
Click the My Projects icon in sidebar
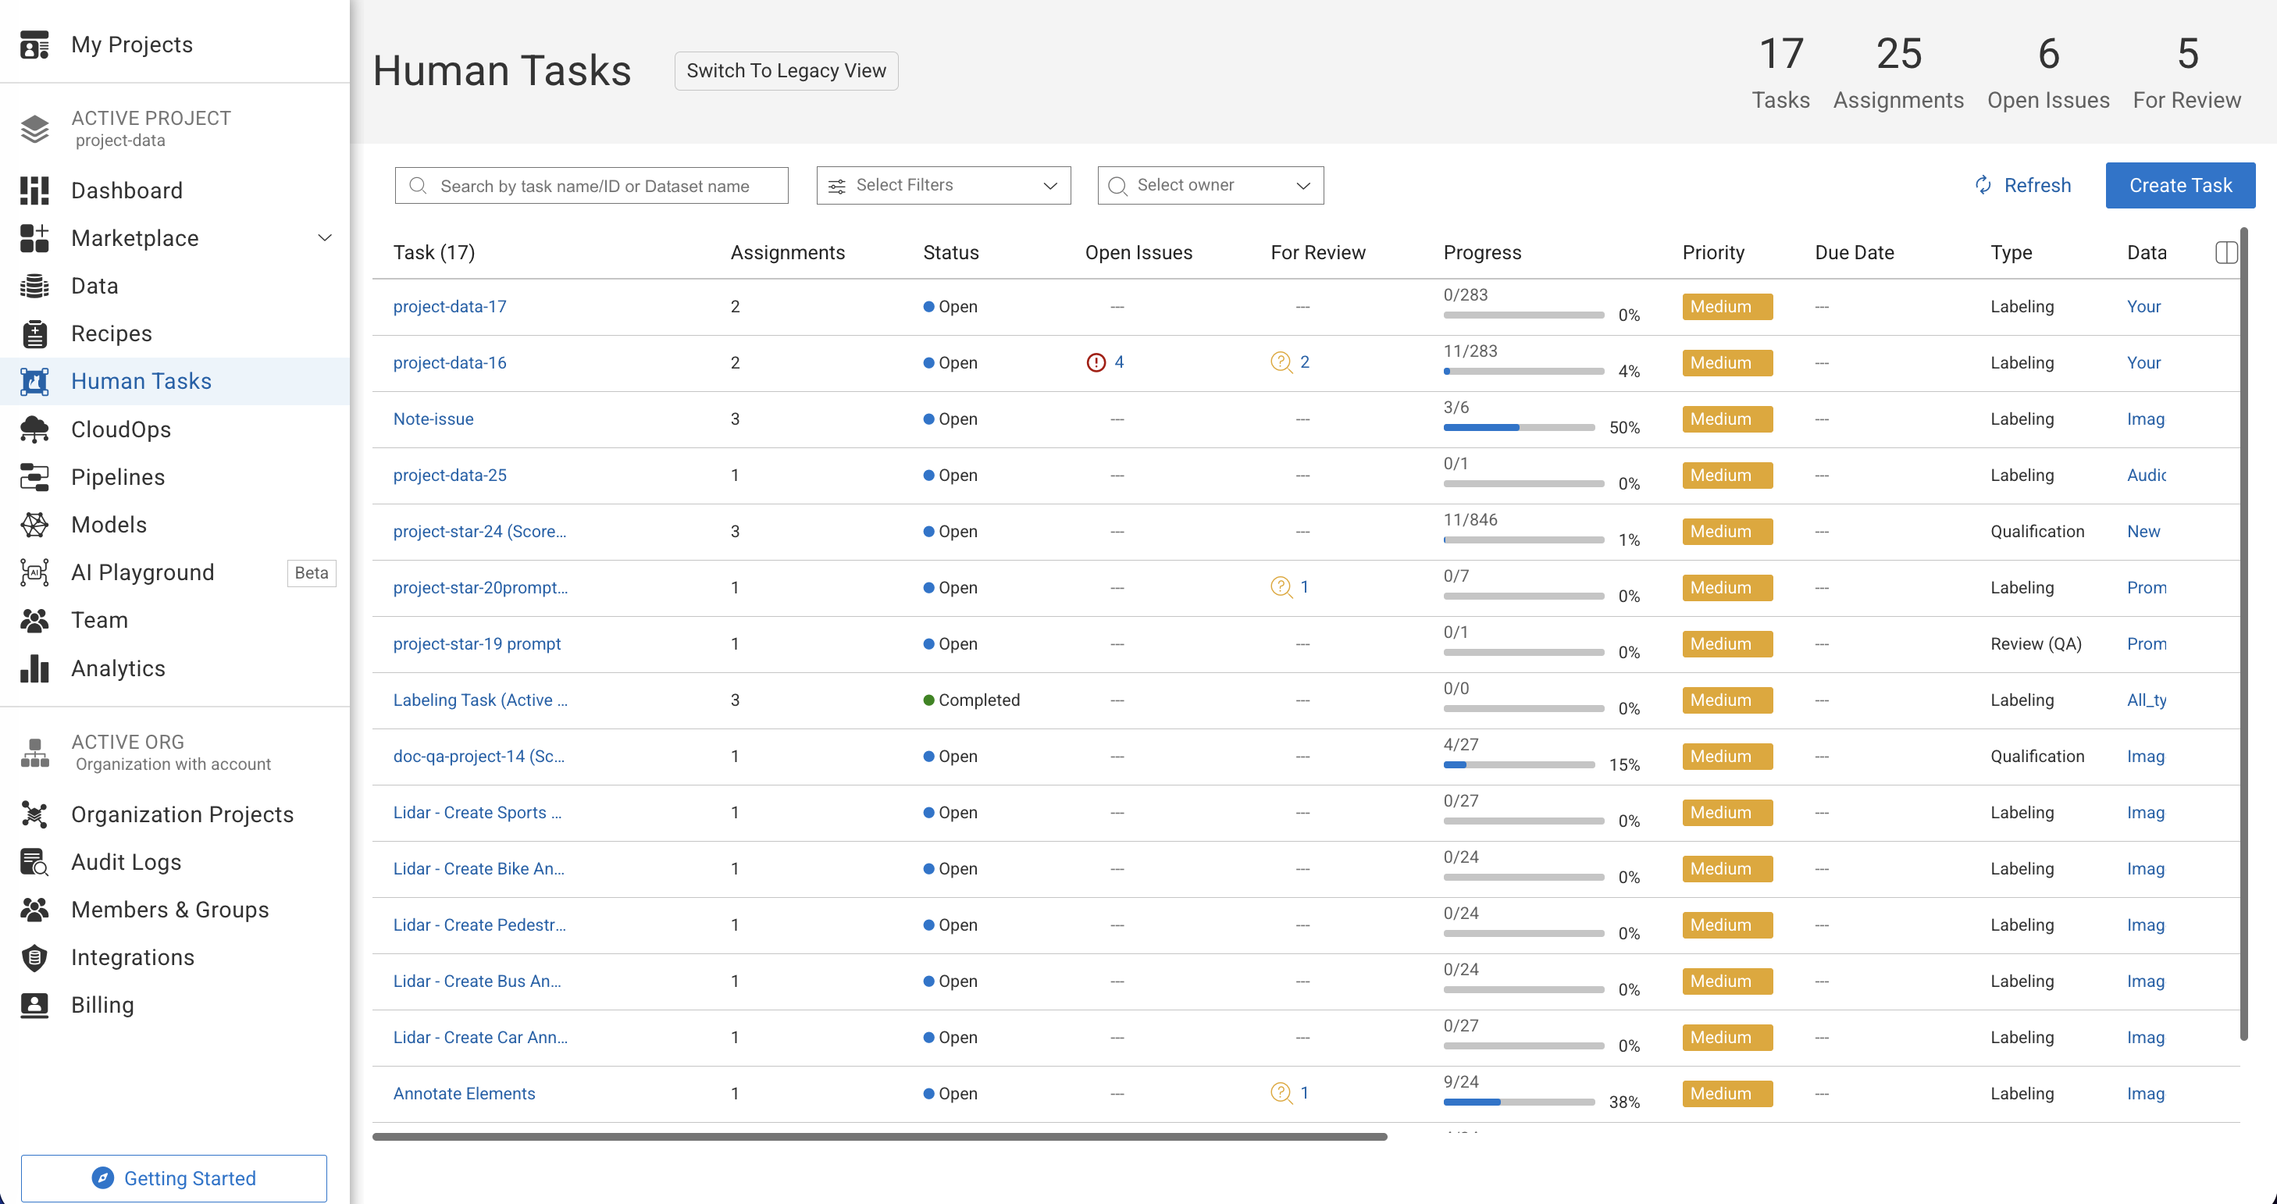pos(34,45)
